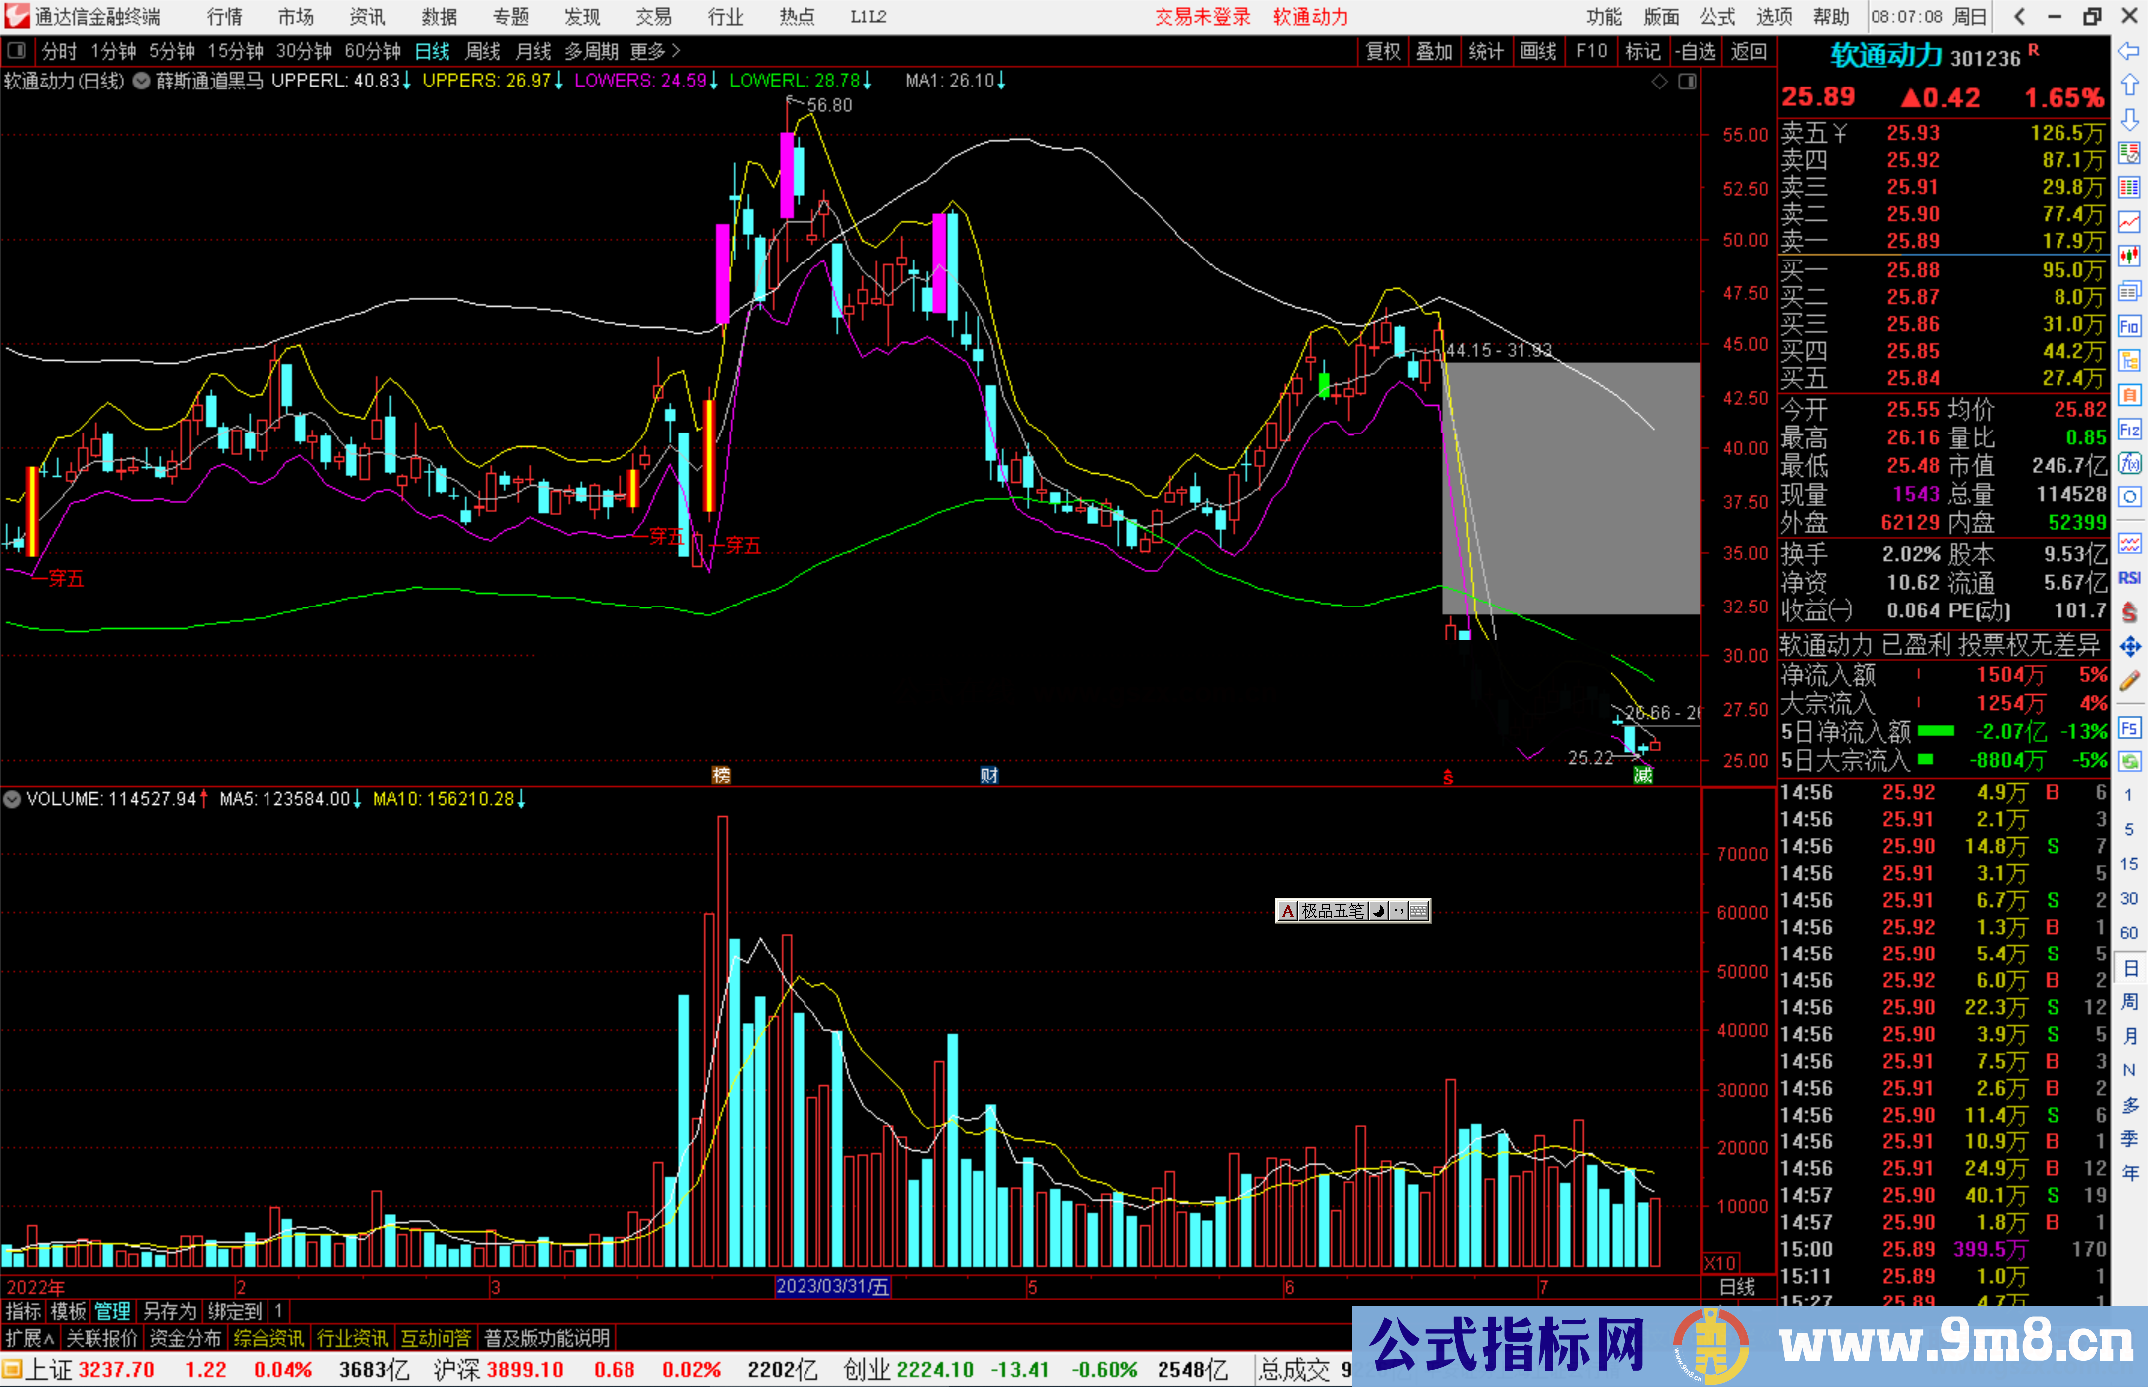The width and height of the screenshot is (2148, 1387).
Task: Click the green refresh icon in sidebar
Action: (2129, 762)
